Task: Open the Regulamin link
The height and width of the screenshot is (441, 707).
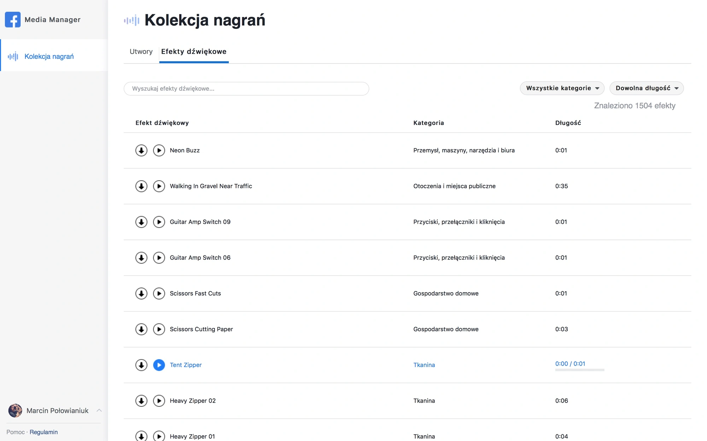Action: (43, 432)
